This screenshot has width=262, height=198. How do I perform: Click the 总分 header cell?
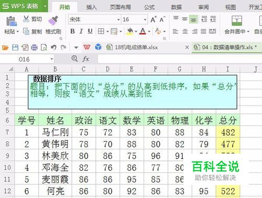coord(228,120)
